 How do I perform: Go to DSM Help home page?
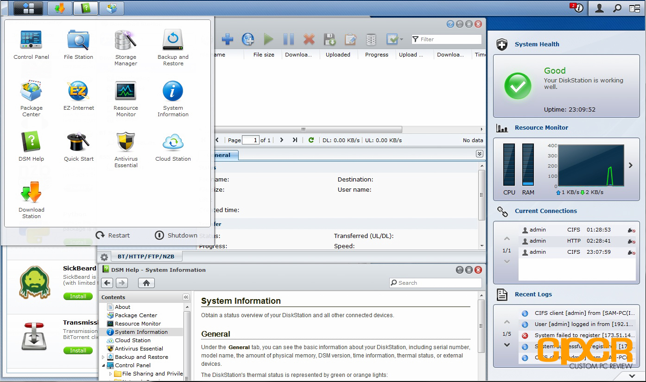(x=146, y=283)
